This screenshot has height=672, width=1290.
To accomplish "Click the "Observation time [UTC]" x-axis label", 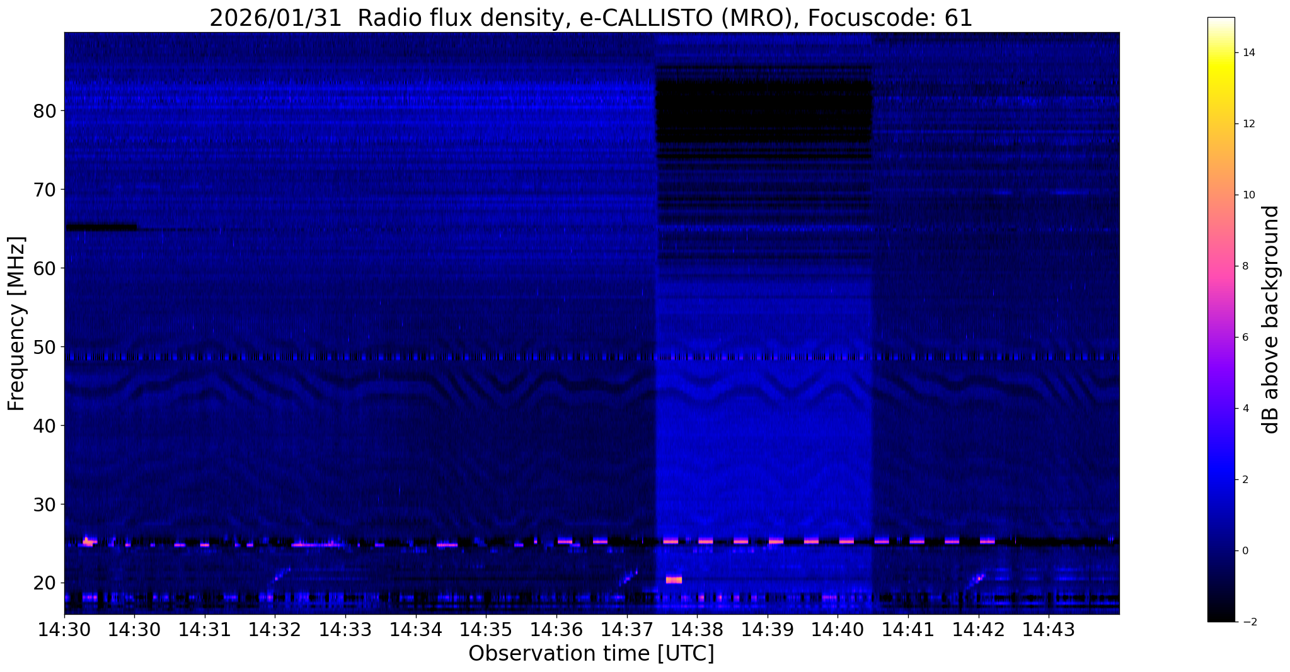I will [x=591, y=654].
